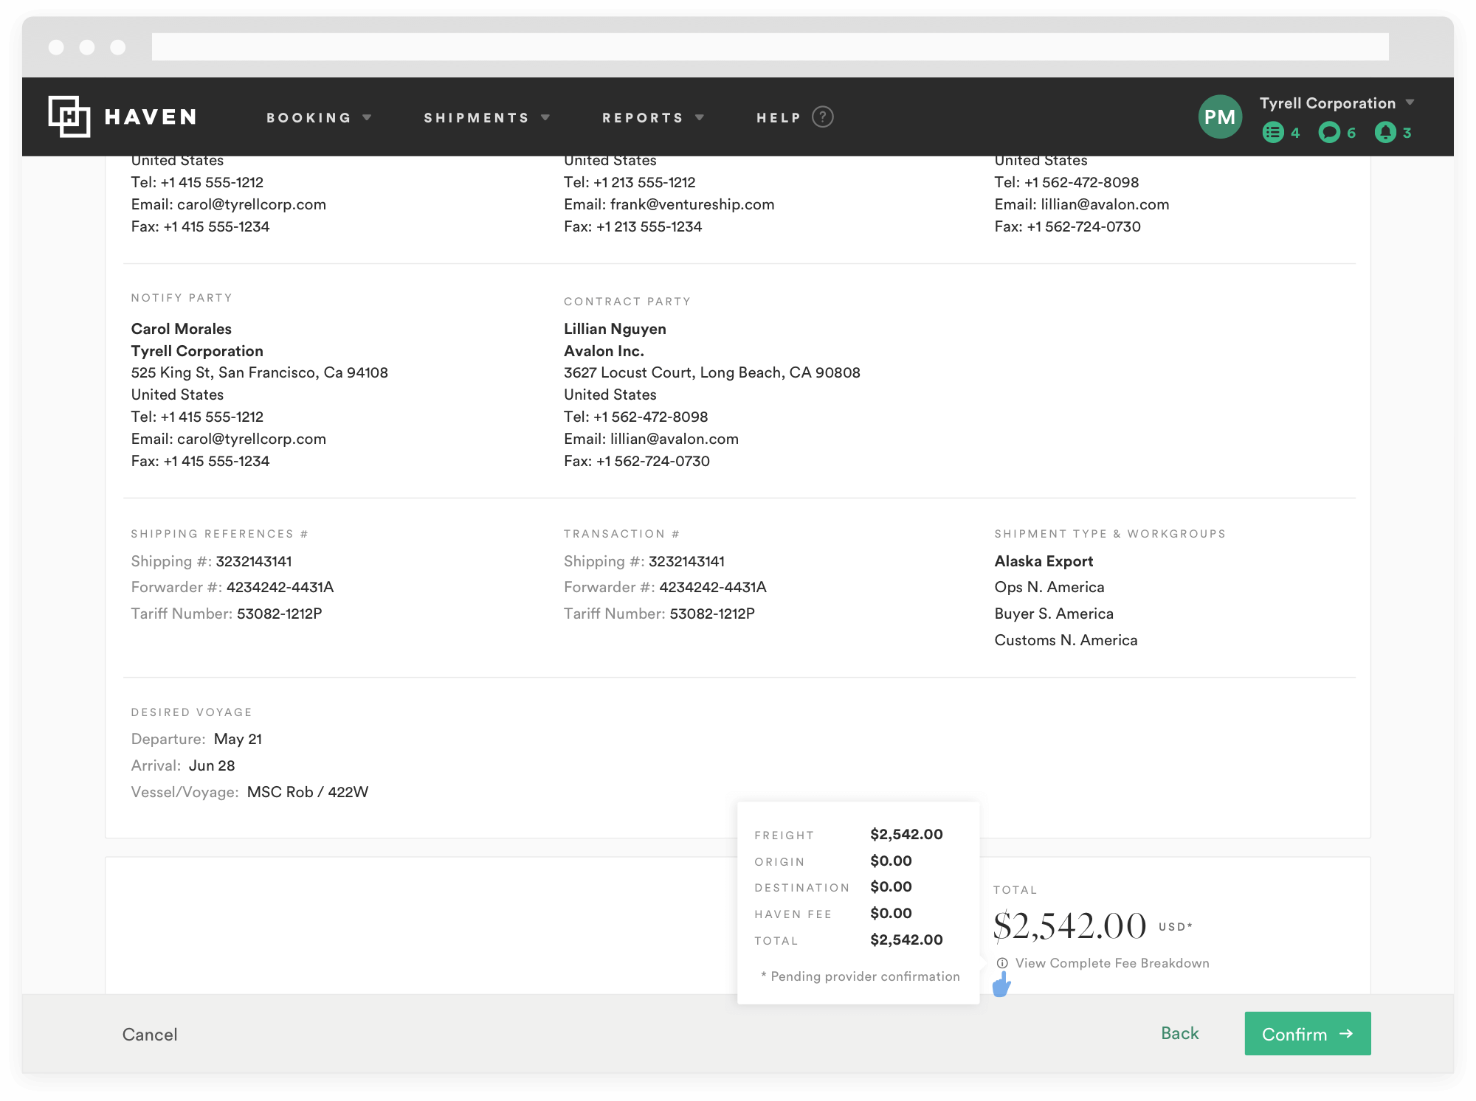This screenshot has width=1476, height=1101.
Task: Expand the Reports dropdown arrow
Action: (700, 118)
